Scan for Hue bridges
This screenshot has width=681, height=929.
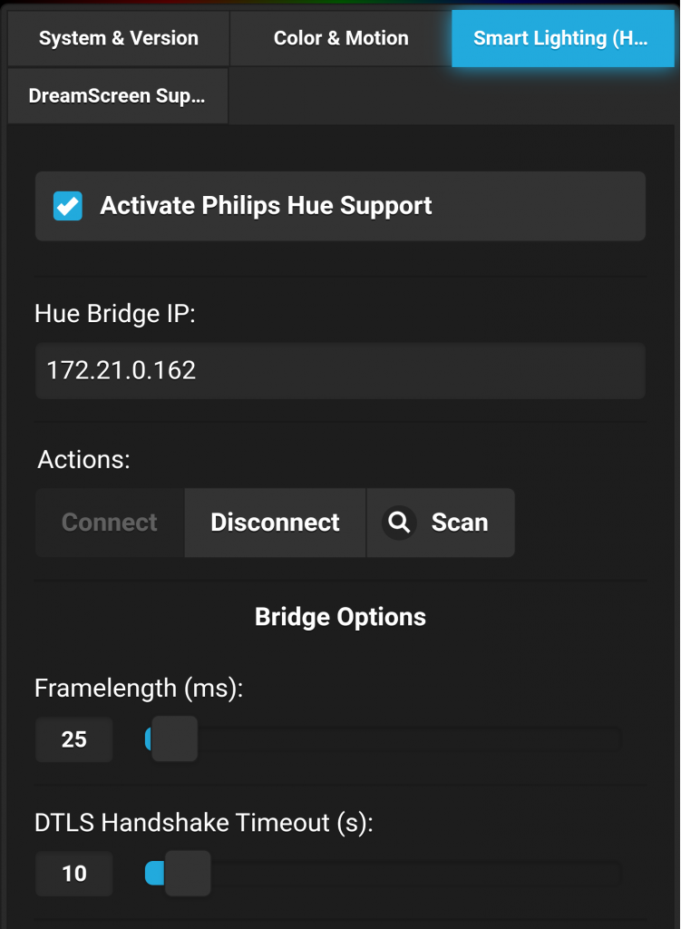[x=441, y=523]
